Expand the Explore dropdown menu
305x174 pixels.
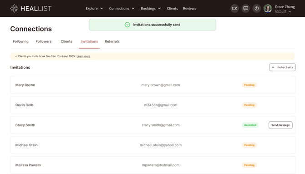coord(94,8)
